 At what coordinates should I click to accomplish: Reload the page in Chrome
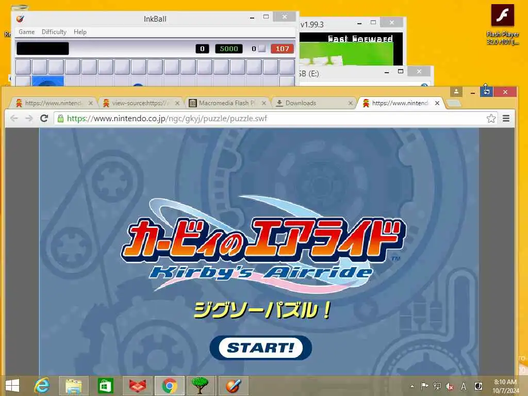coord(44,118)
